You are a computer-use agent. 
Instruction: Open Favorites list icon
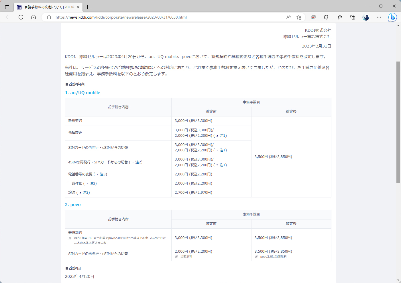pos(340,17)
